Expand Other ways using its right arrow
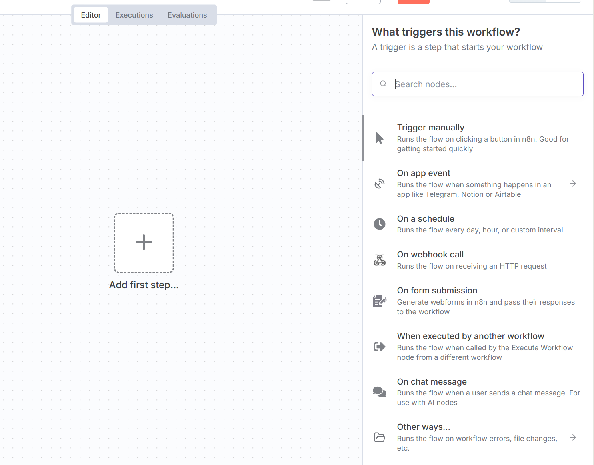This screenshot has height=465, width=594. click(x=573, y=437)
